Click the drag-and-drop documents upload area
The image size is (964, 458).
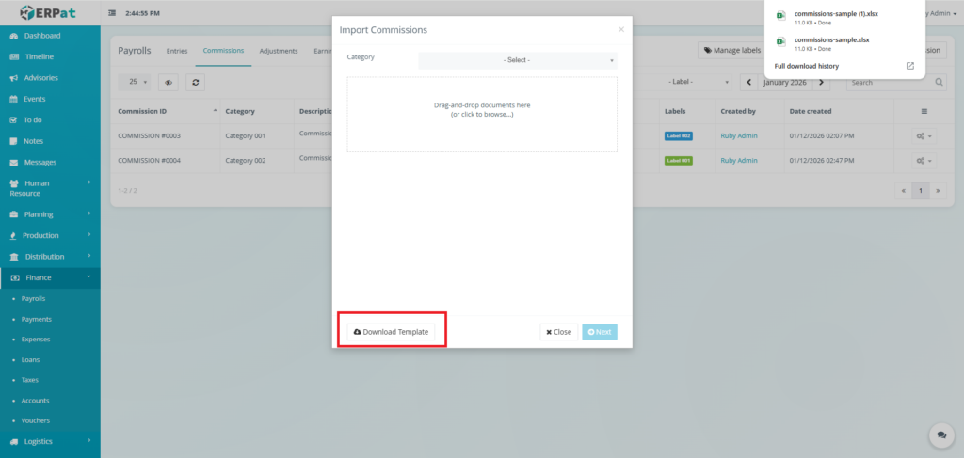point(482,114)
